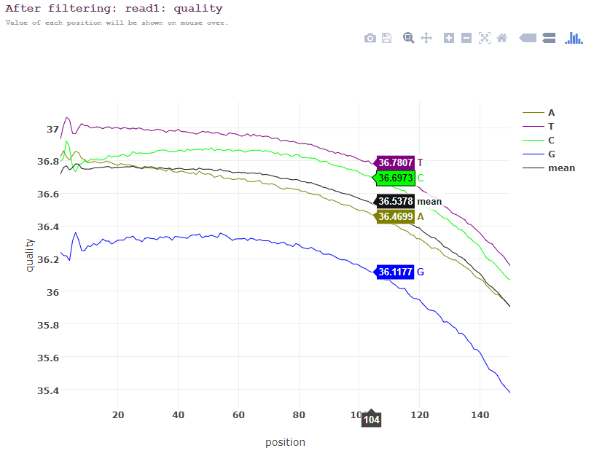The image size is (594, 464).
Task: Open the Plotly logo link
Action: pyautogui.click(x=574, y=38)
